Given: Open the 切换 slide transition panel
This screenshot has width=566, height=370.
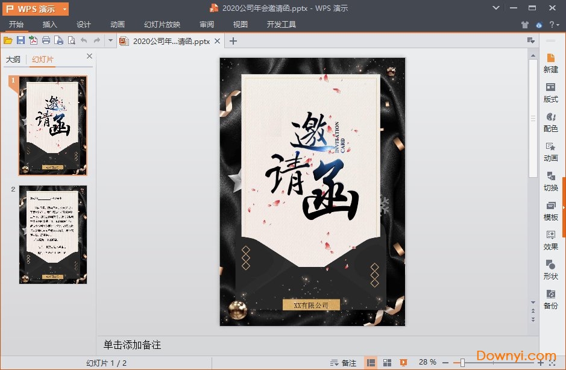Looking at the screenshot, I should [550, 183].
